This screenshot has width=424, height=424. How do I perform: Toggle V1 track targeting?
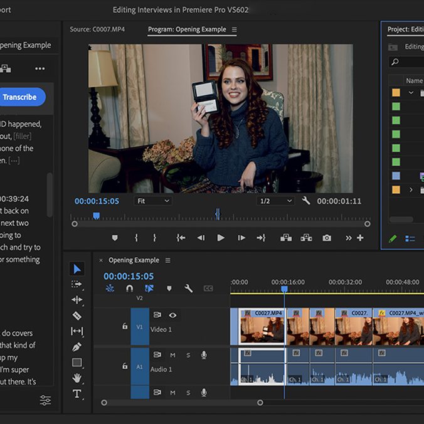139,327
